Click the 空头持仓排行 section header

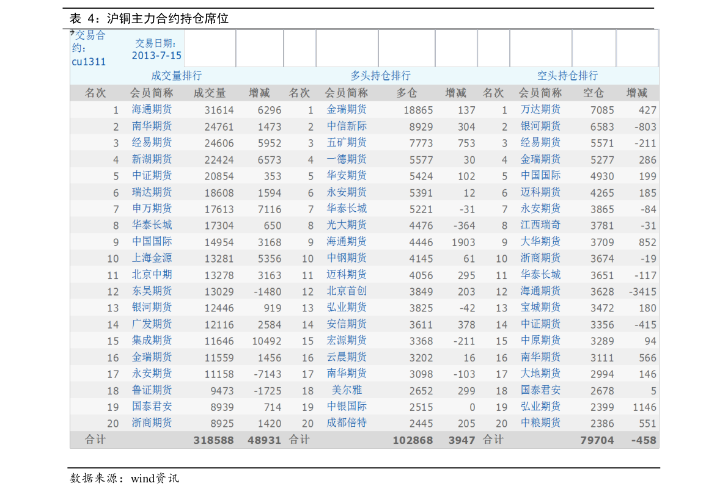567,76
